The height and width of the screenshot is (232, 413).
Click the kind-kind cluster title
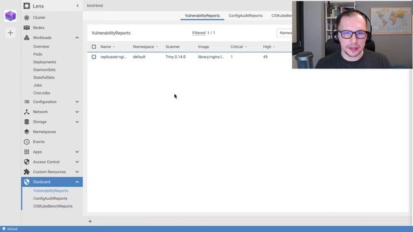95,6
